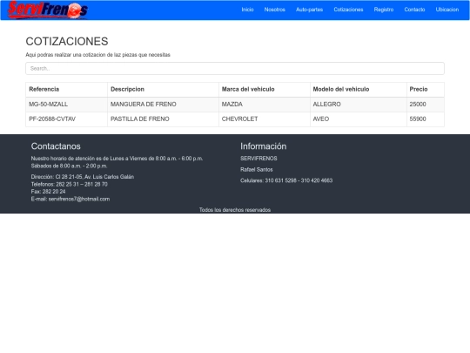Click the ServiFrenos logo

click(48, 10)
